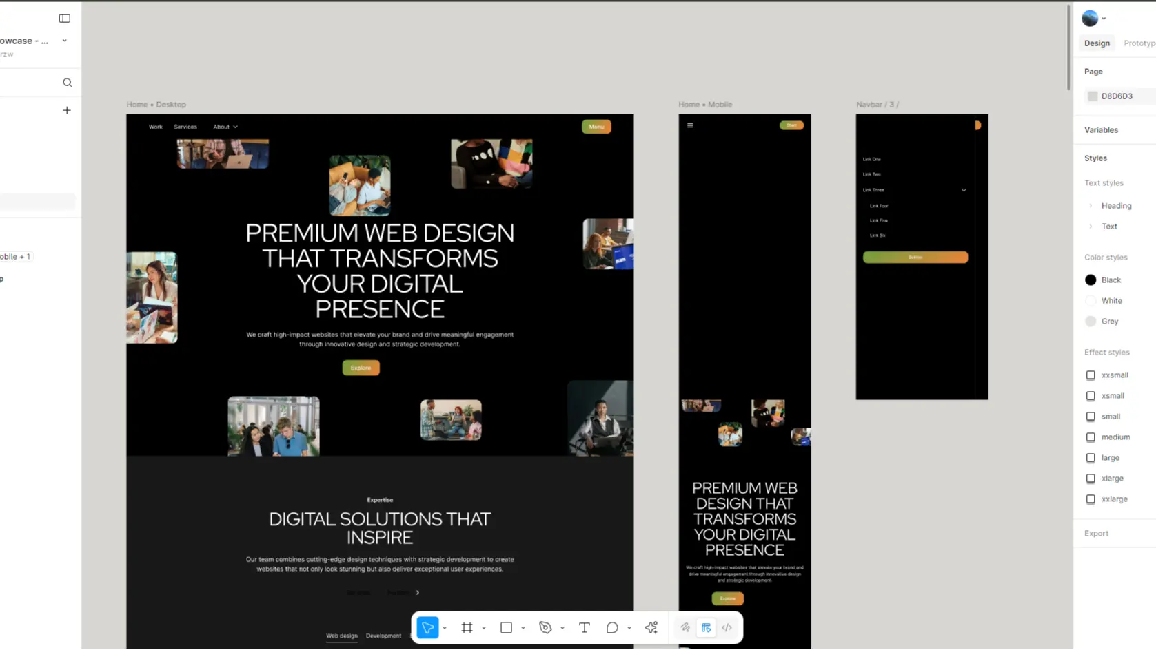The height and width of the screenshot is (650, 1156).
Task: Toggle the left sidebar panel icon
Action: [x=65, y=19]
